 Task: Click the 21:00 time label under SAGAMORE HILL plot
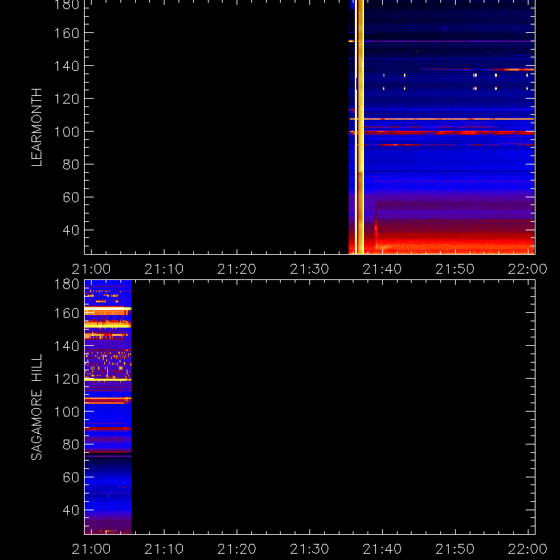pos(91,549)
